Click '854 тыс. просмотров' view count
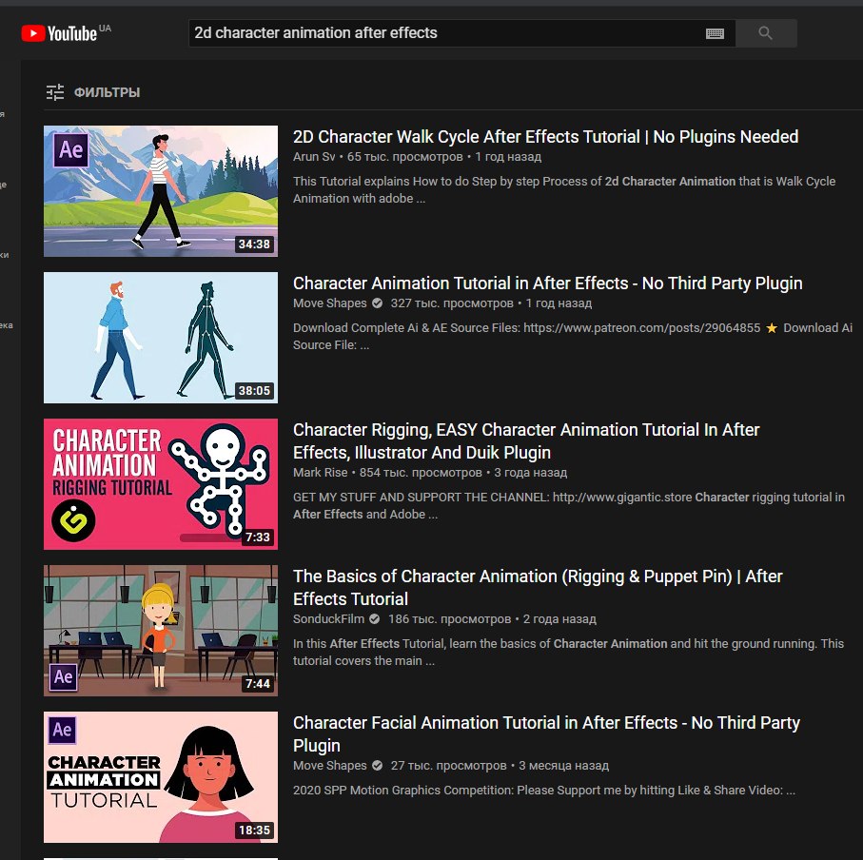Viewport: 863px width, 860px height. [x=421, y=473]
